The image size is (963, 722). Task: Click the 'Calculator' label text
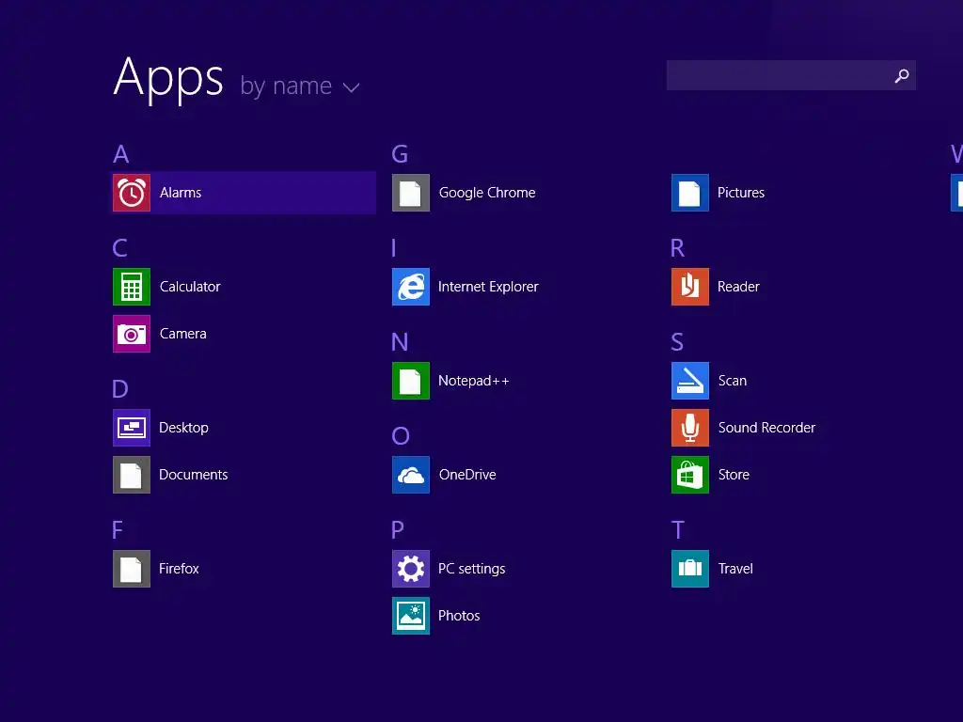(x=190, y=287)
